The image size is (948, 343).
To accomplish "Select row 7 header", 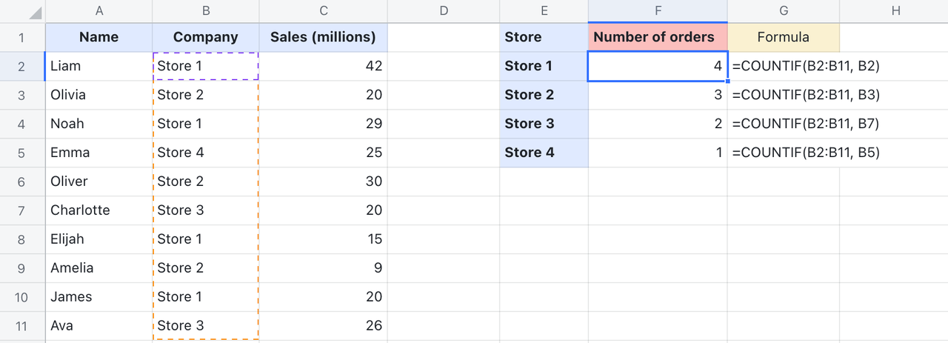I will (x=21, y=210).
